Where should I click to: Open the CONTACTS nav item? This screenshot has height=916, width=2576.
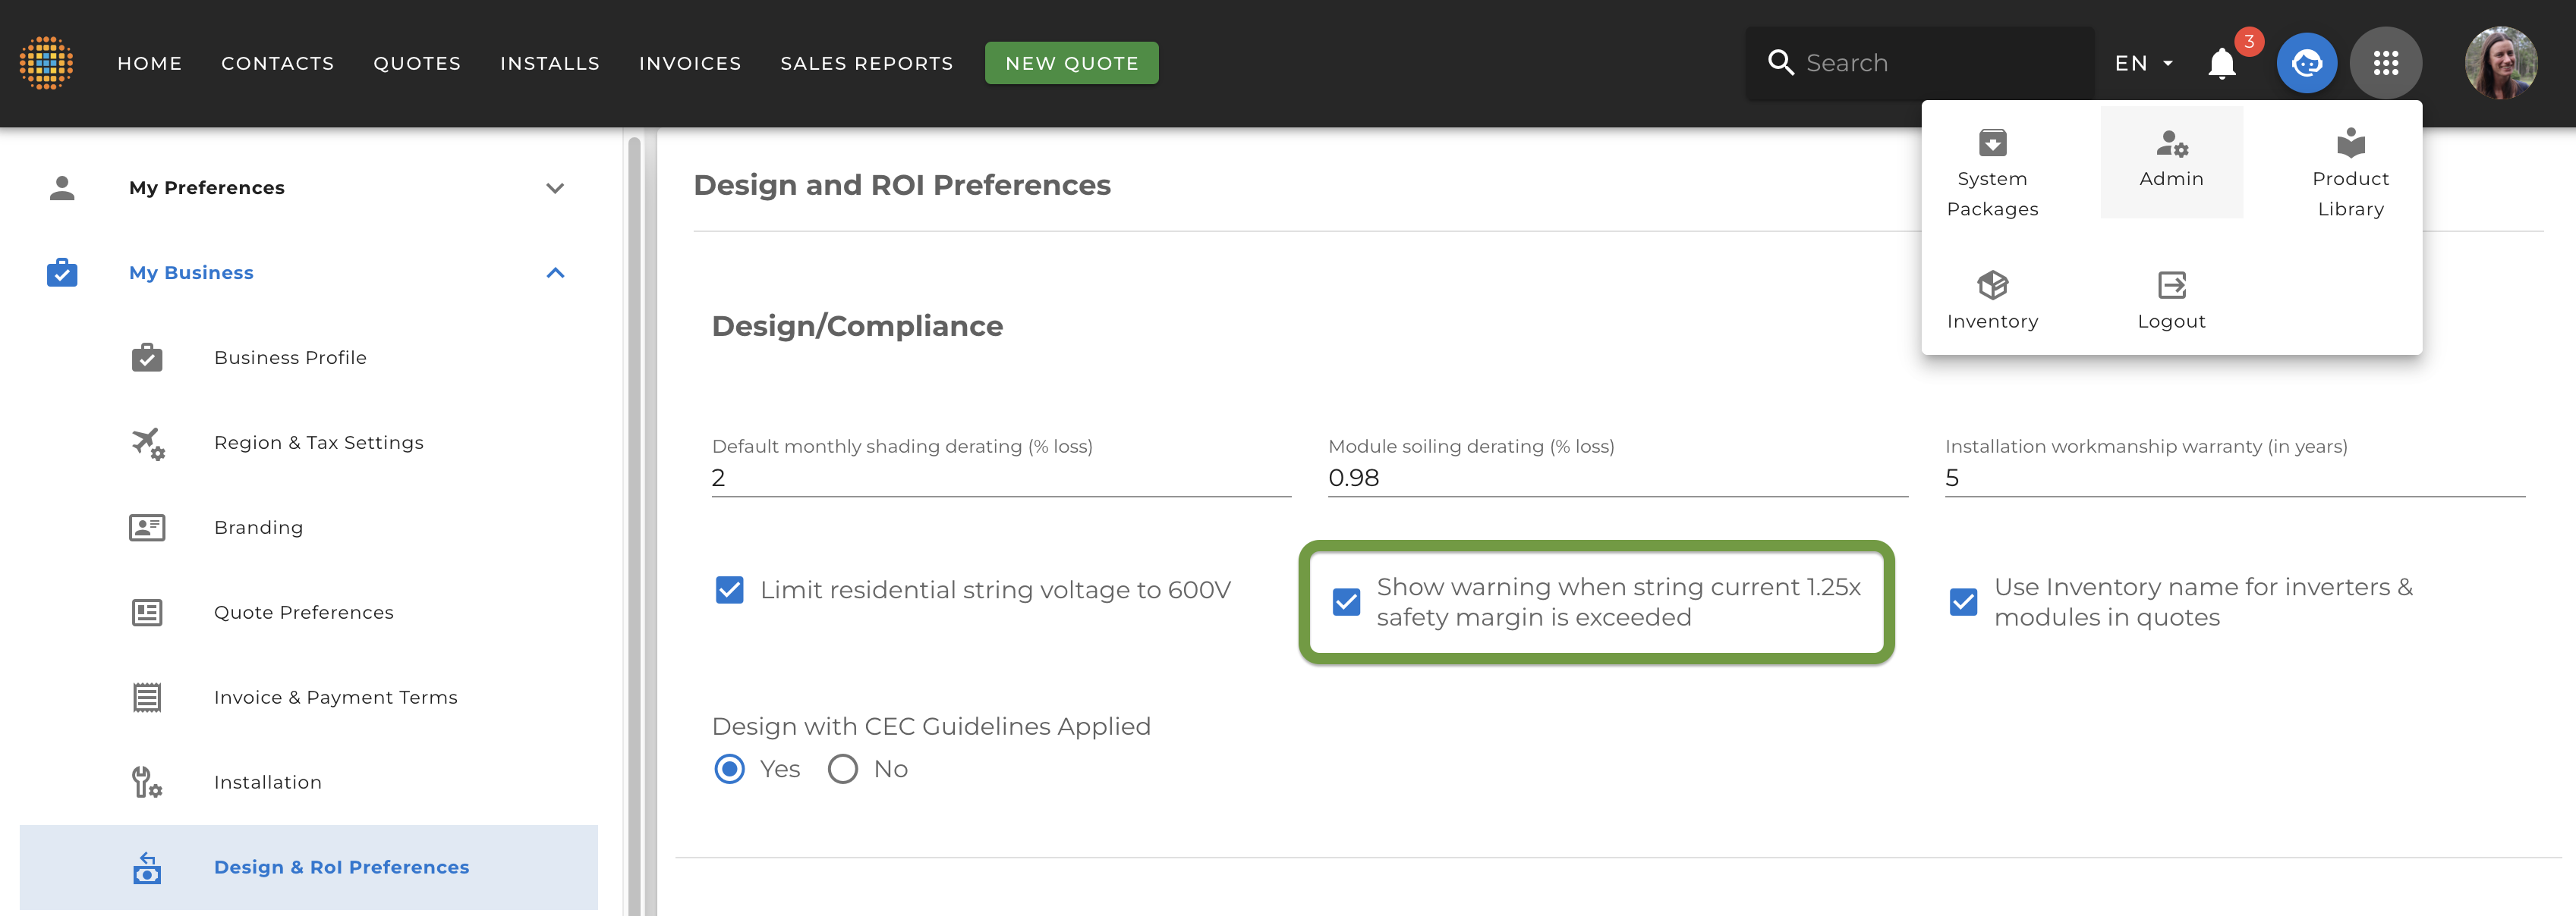tap(277, 63)
